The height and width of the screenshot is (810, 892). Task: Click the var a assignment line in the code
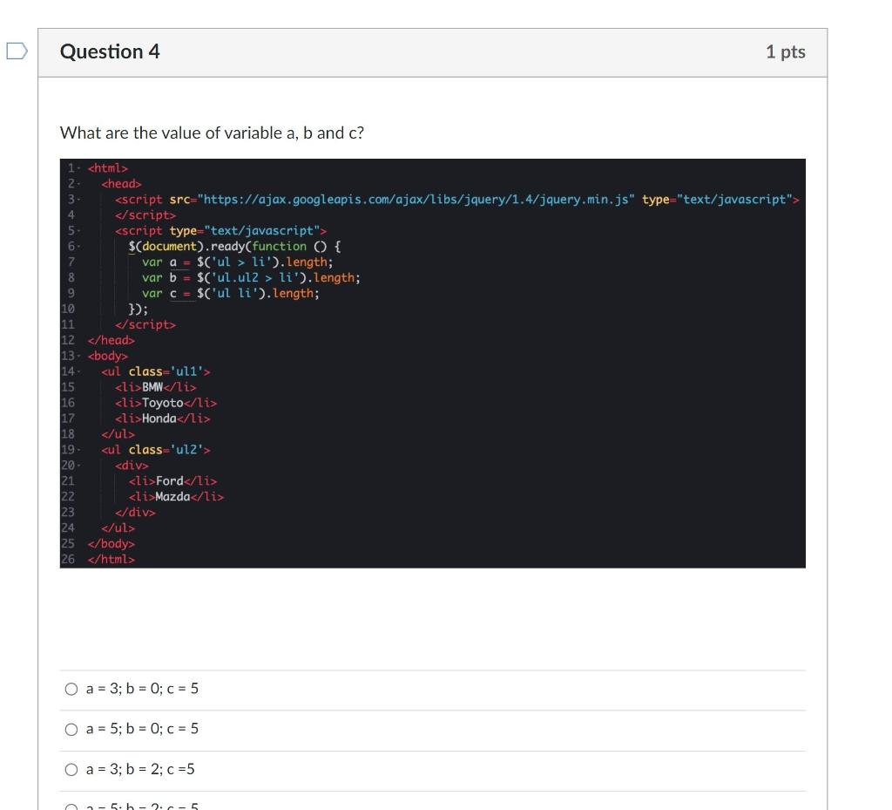235,261
